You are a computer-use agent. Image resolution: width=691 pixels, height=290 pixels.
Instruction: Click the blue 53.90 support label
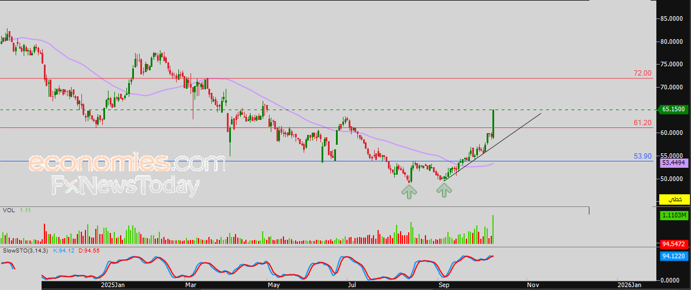pyautogui.click(x=642, y=156)
